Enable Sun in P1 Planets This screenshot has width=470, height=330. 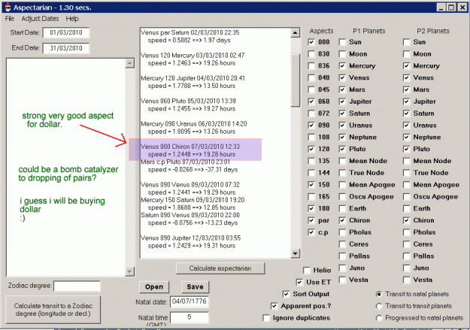pos(342,42)
